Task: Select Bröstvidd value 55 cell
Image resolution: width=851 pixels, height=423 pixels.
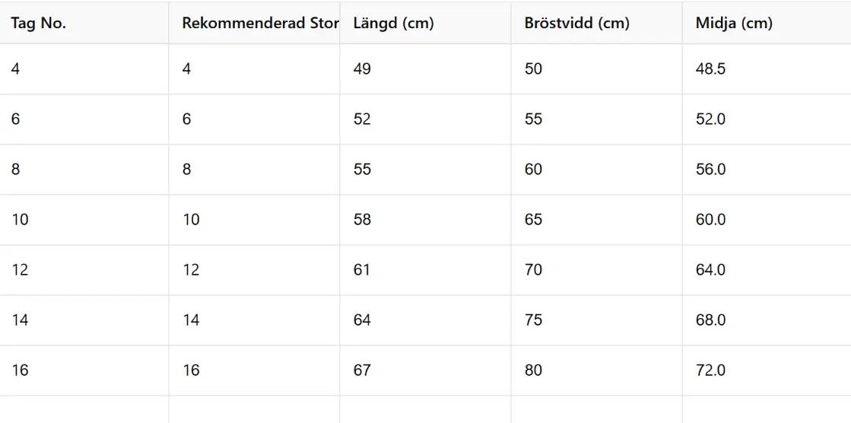Action: click(533, 119)
